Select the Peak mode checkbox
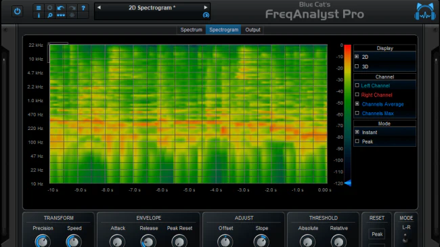The width and height of the screenshot is (440, 247). pos(357,141)
